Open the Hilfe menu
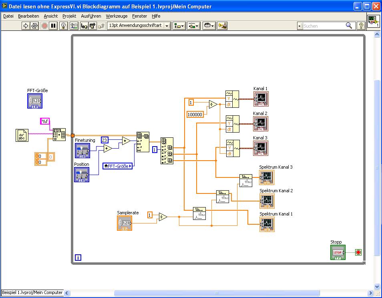Image resolution: width=382 pixels, height=298 pixels. [x=156, y=16]
